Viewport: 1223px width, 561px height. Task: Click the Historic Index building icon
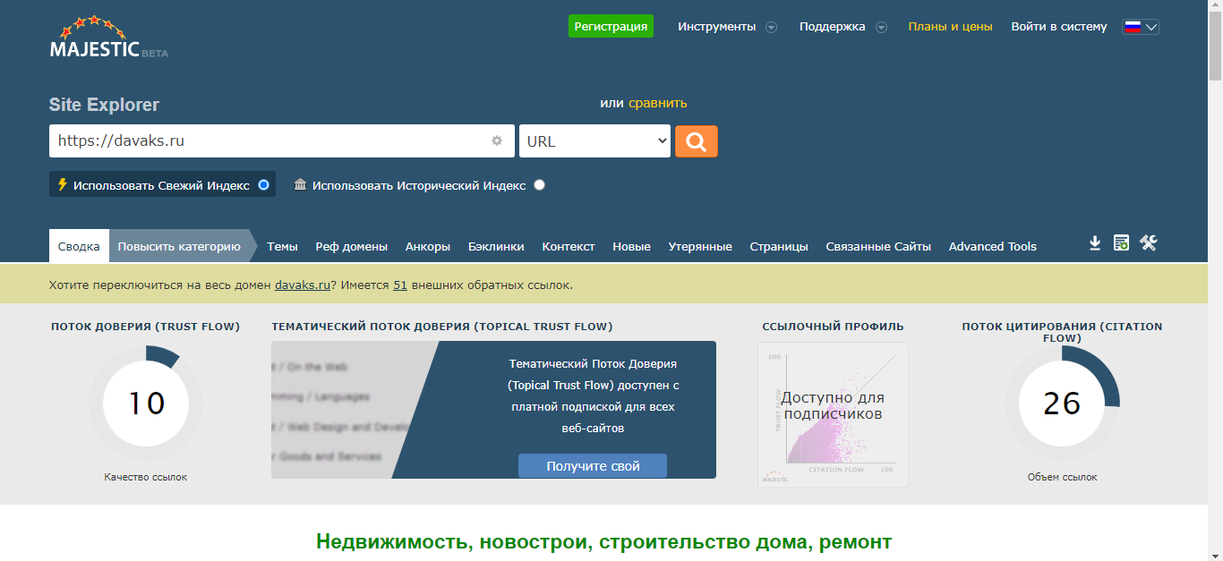[x=300, y=184]
